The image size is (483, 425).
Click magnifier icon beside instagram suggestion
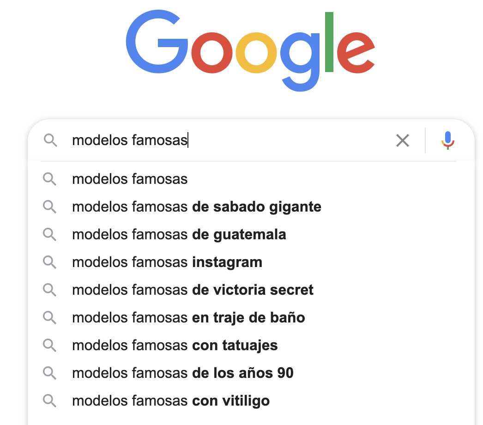(x=49, y=262)
